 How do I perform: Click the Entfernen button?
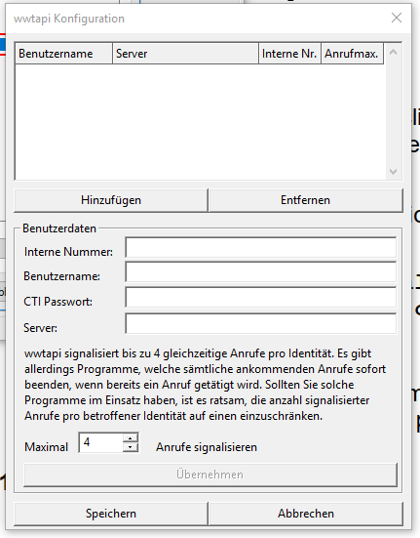point(306,200)
